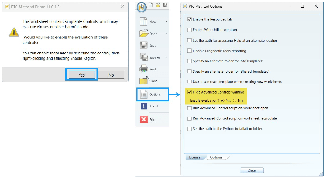
Task: Click the Mathcad round application button
Action: (142, 7)
